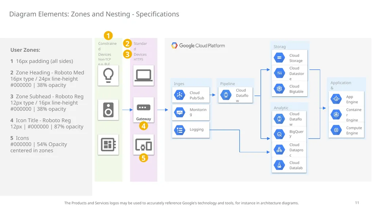The image size is (374, 210).
Task: Click the 'Analytic' zone heading
Action: pyautogui.click(x=281, y=108)
